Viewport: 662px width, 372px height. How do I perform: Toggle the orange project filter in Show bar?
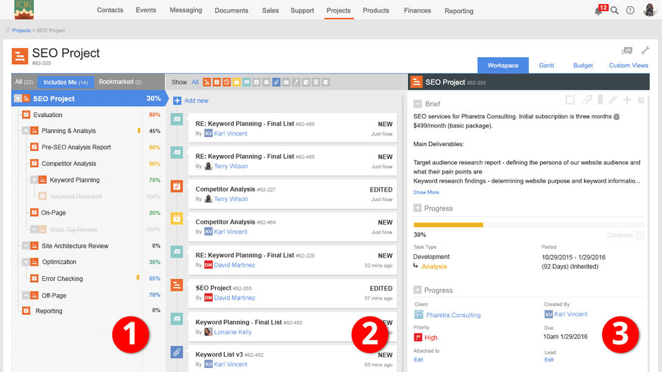click(206, 82)
